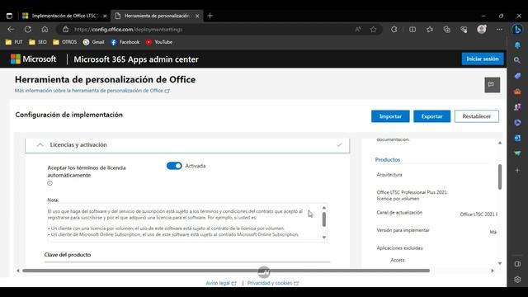Viewport: 528px width, 297px height.
Task: Open the sidebar notifications bell icon
Action: 517,45
